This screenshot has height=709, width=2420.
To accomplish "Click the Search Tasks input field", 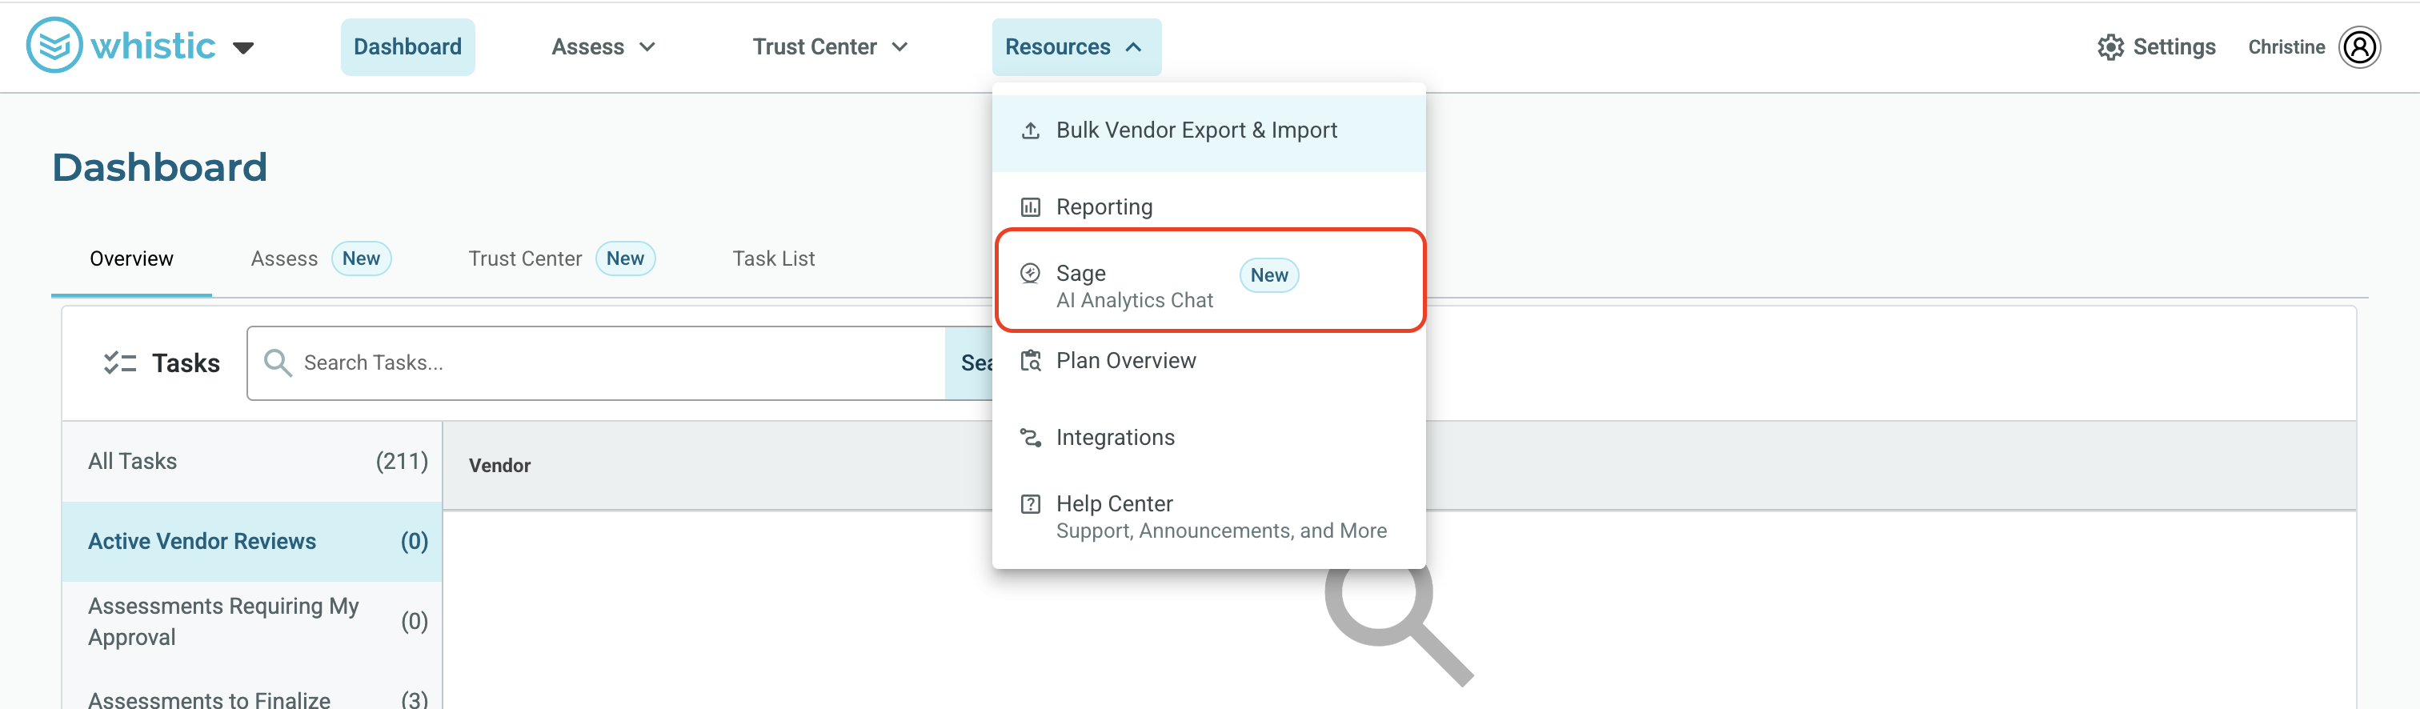I will pos(595,363).
